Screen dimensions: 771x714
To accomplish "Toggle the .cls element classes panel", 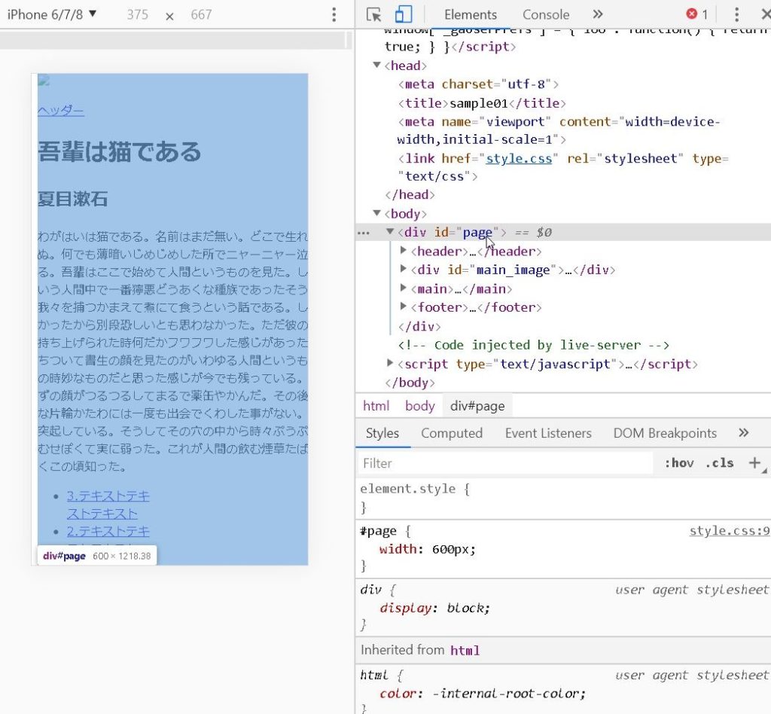I will click(719, 463).
